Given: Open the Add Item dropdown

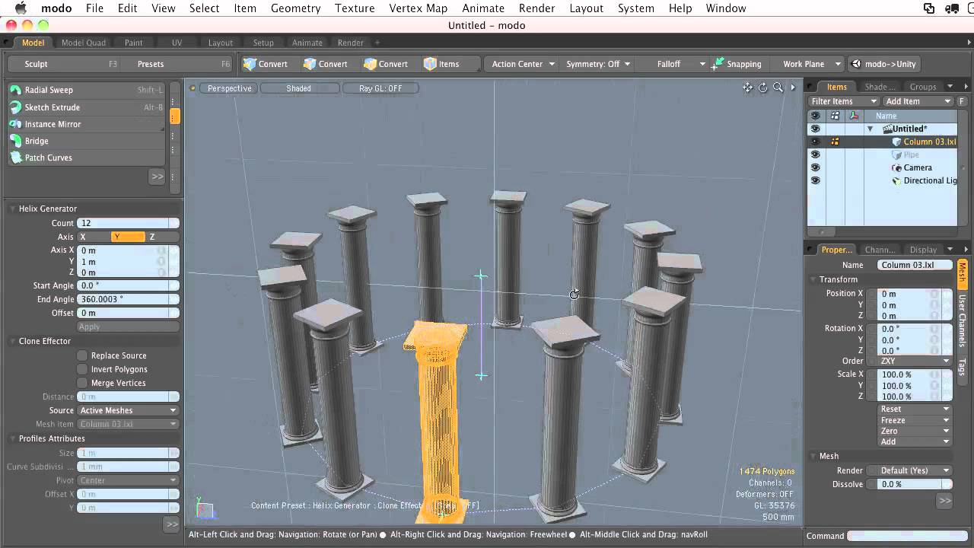Looking at the screenshot, I should pyautogui.click(x=918, y=101).
